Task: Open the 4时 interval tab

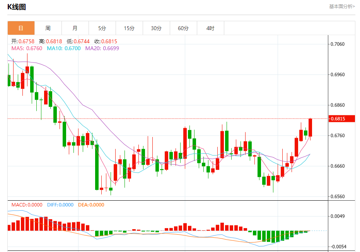Action: [210, 28]
